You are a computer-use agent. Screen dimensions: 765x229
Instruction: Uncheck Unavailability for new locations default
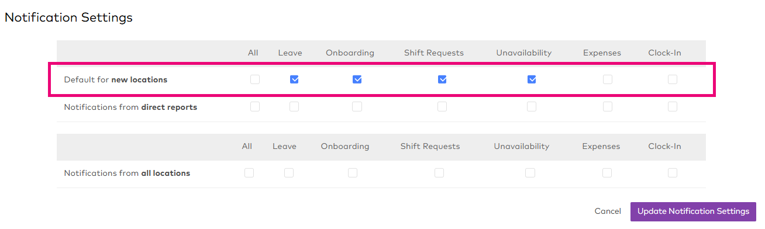click(x=532, y=79)
